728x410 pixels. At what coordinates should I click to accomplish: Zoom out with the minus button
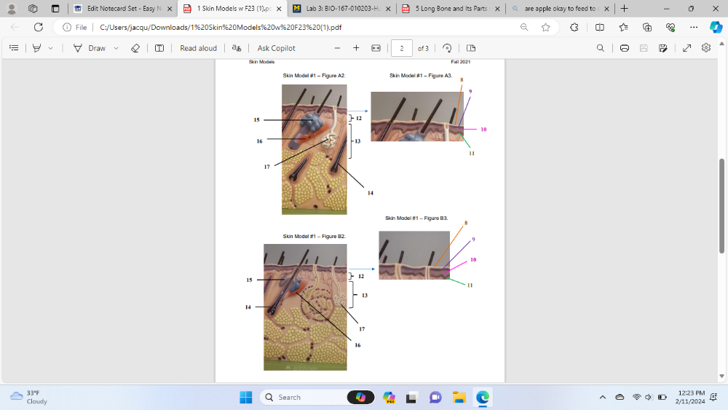click(337, 48)
